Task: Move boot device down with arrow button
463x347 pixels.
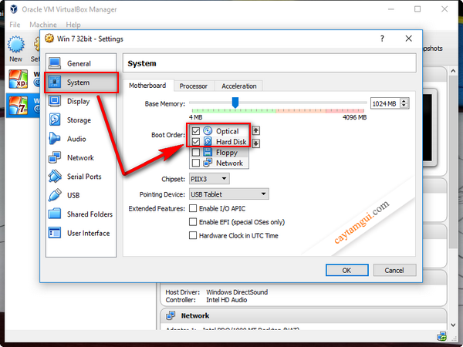Action: [x=255, y=143]
